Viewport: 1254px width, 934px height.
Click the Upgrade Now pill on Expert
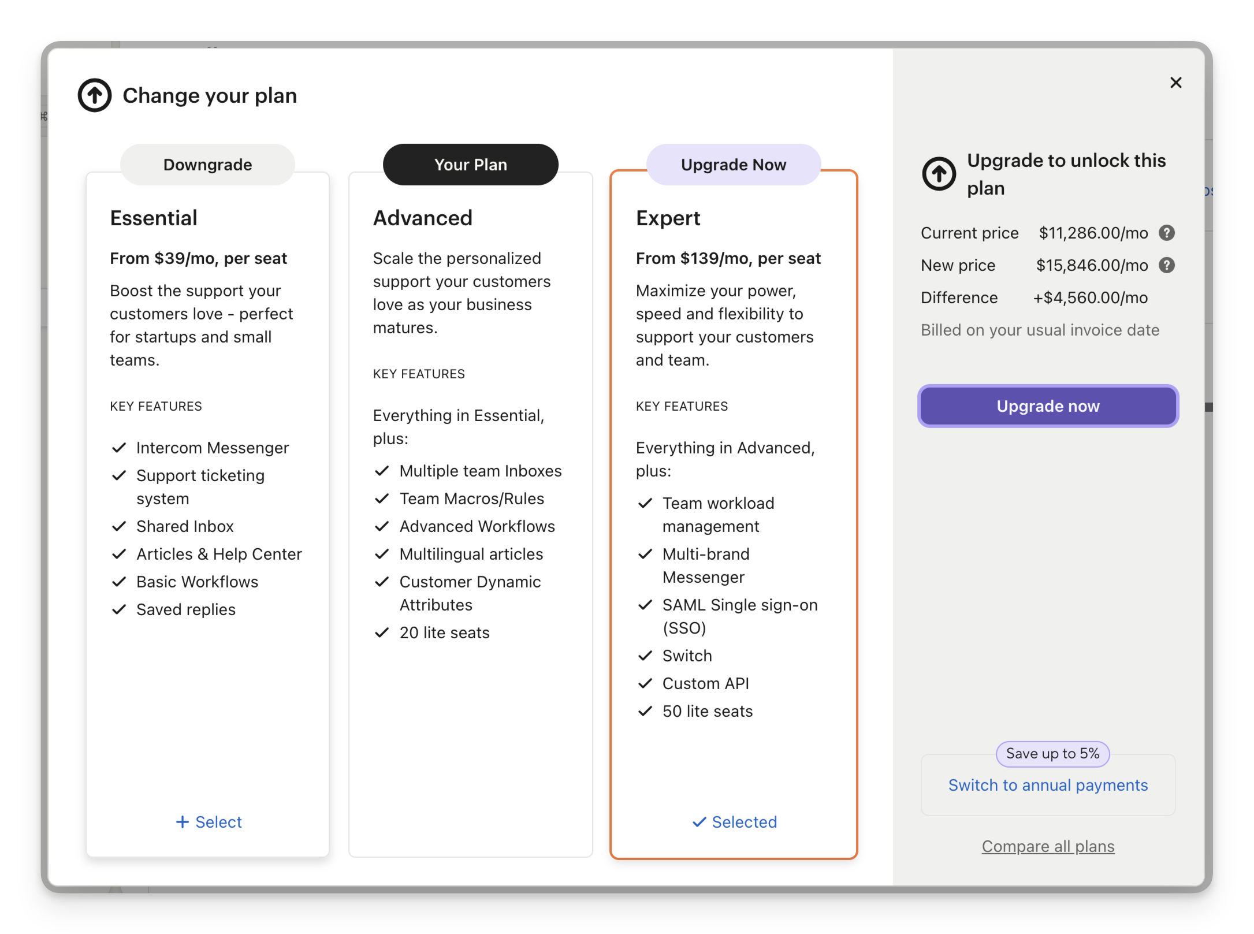click(x=733, y=165)
